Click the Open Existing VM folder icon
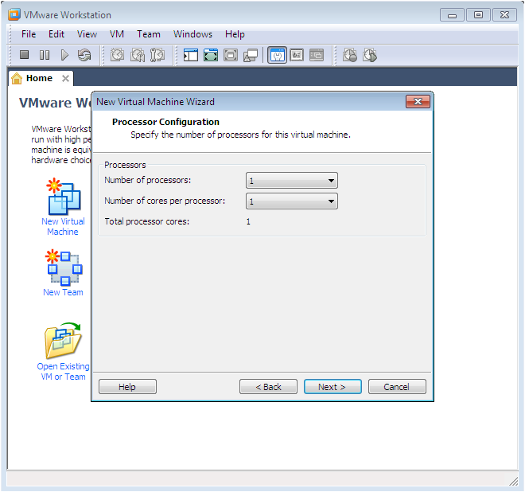 point(64,341)
